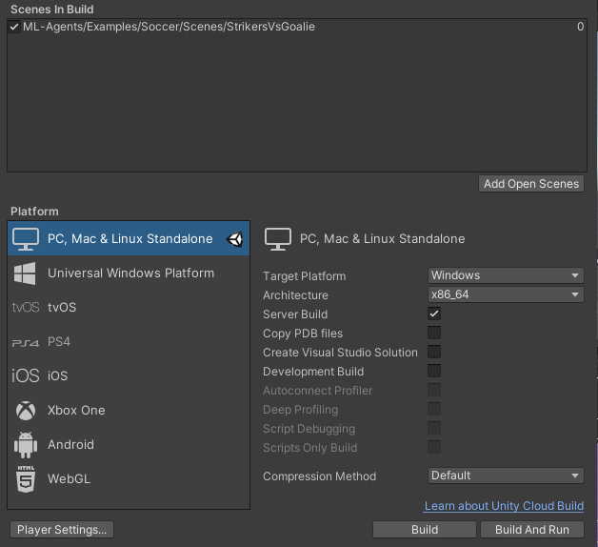Click the Target Platform label
Viewport: 598px width, 547px height.
pos(304,276)
